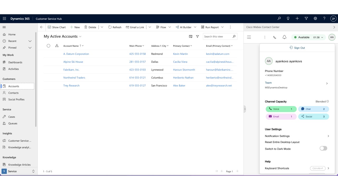This screenshot has width=338, height=190.
Task: Collapse the Cisco Webex panel chevron
Action: [334, 27]
